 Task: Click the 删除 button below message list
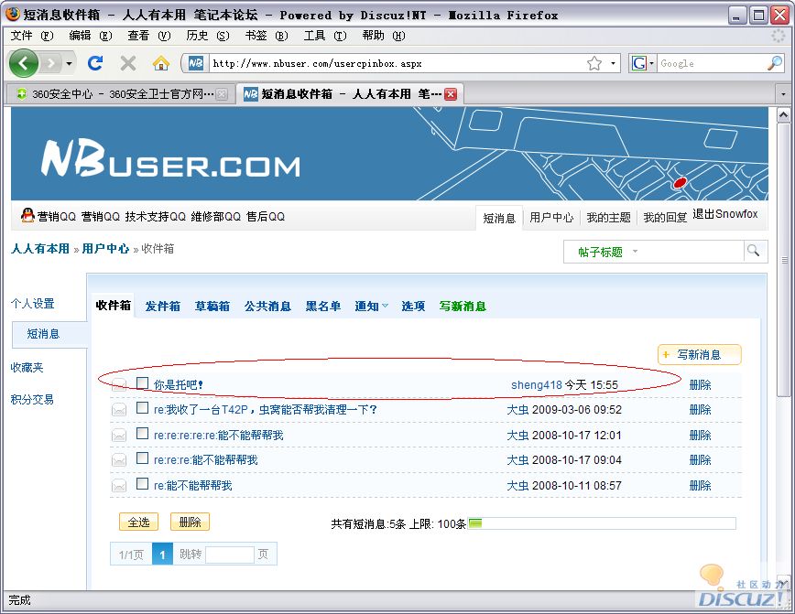190,522
